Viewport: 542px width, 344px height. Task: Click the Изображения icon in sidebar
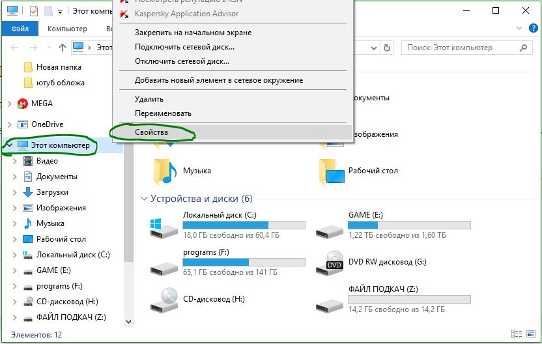click(x=27, y=208)
